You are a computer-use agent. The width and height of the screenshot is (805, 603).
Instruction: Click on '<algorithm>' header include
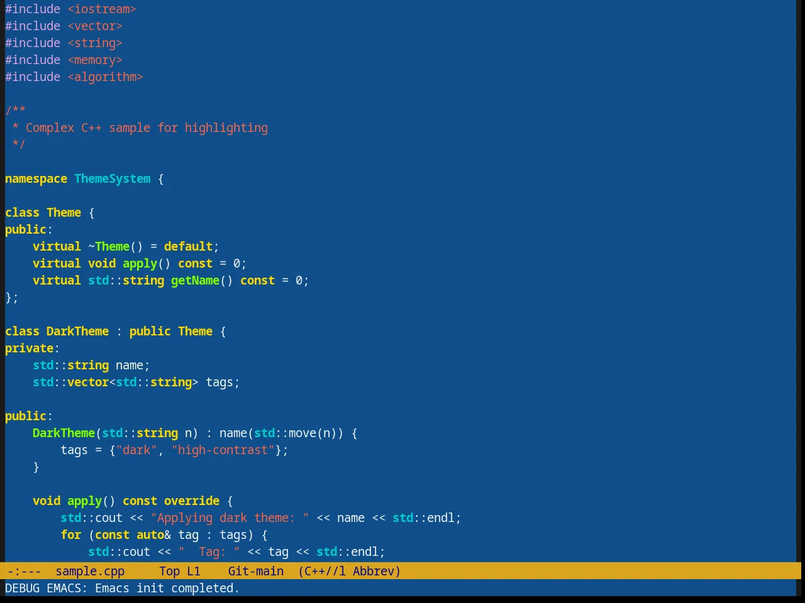[x=105, y=77]
